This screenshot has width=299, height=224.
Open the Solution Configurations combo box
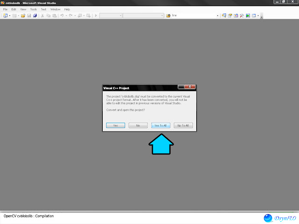(111, 15)
